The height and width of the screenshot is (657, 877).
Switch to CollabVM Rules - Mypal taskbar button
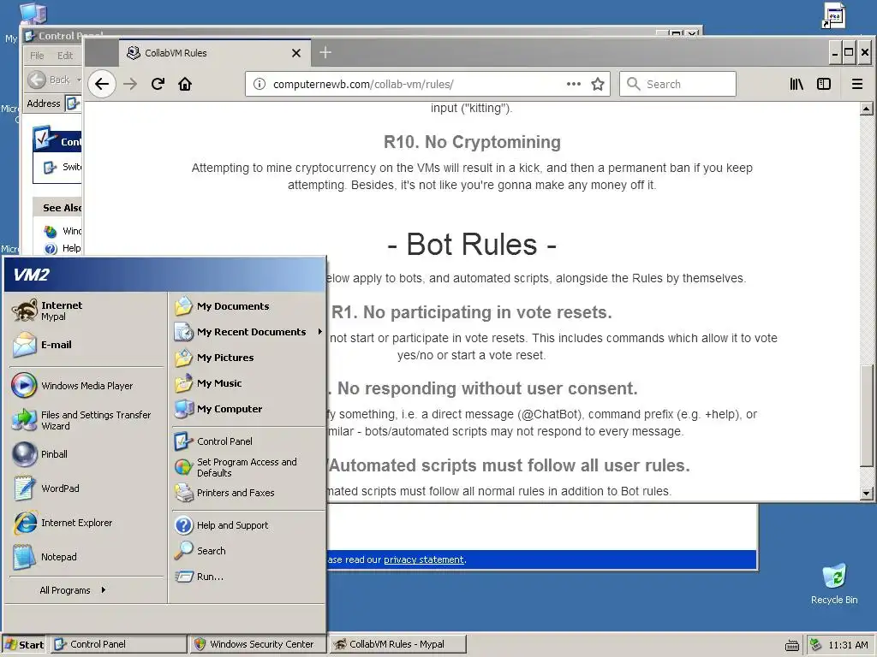click(397, 644)
